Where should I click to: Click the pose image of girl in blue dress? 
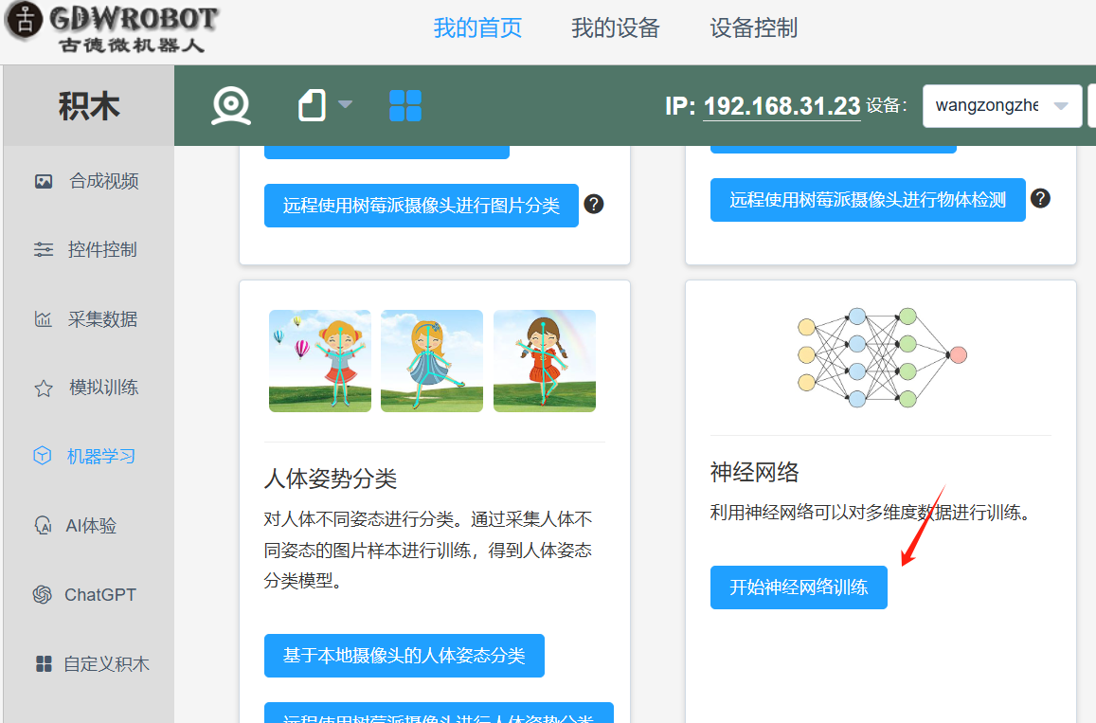click(432, 361)
